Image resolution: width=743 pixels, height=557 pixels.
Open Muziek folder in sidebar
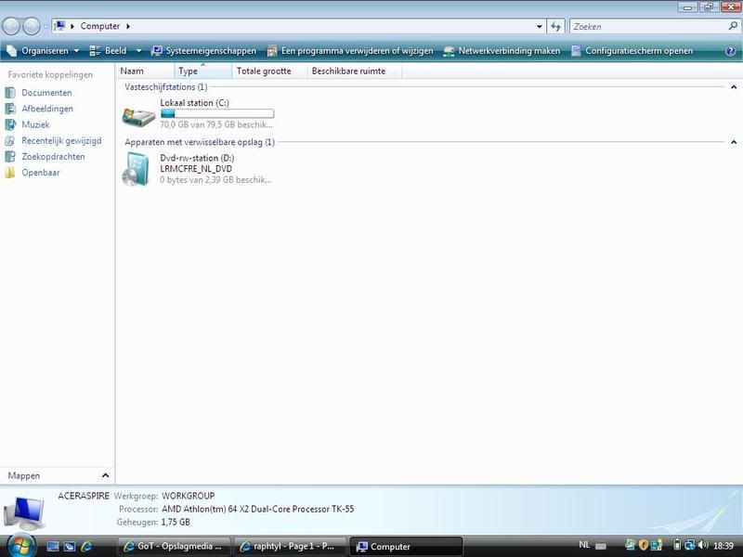click(35, 124)
